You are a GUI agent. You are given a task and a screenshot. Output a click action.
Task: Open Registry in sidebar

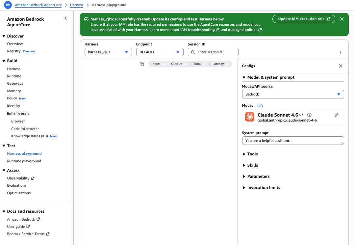point(14,51)
